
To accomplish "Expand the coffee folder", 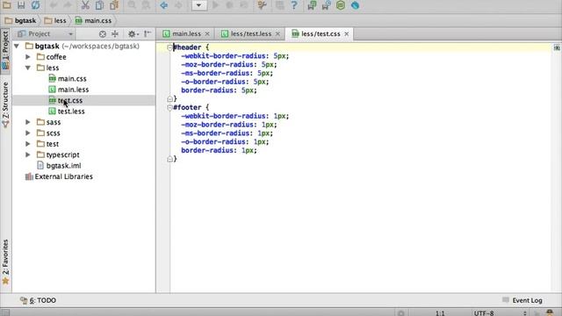I will click(x=28, y=57).
